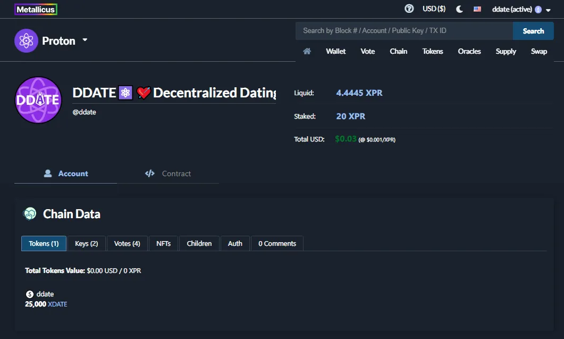The width and height of the screenshot is (564, 339).
Task: Click the ddate token contract name
Action: coord(45,294)
